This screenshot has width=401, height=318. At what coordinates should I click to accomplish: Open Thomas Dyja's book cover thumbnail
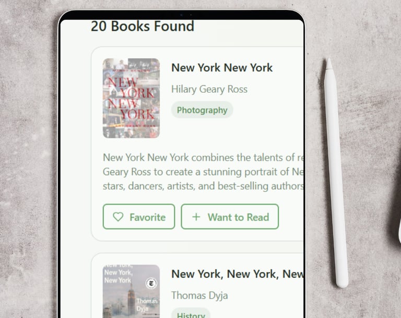(x=131, y=291)
